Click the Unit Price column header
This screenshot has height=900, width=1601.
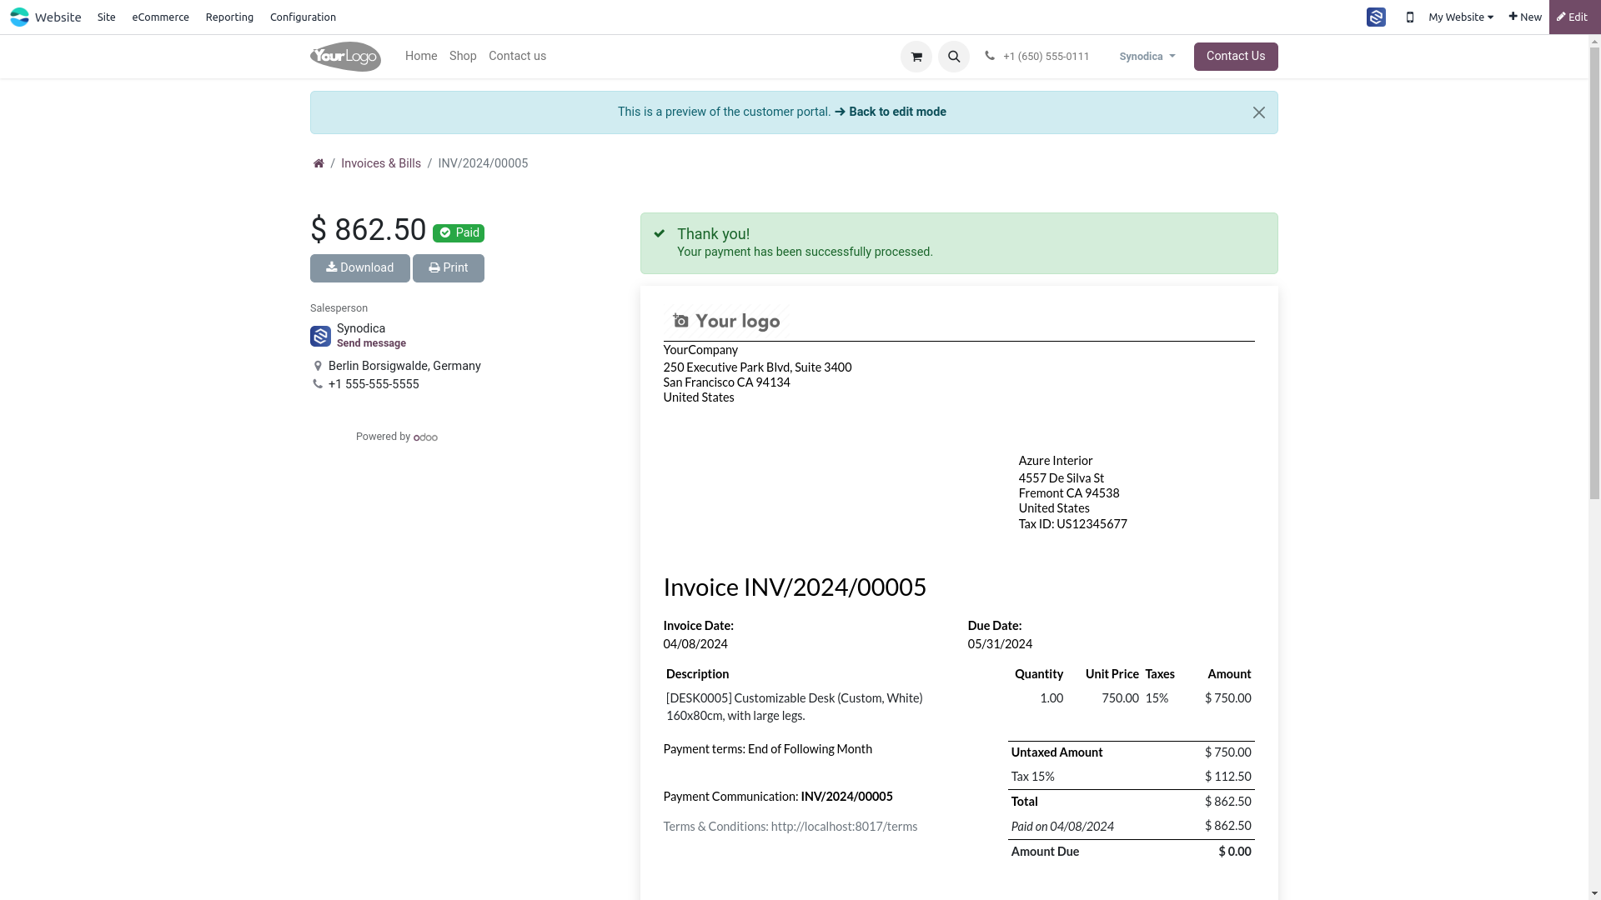[1112, 674]
